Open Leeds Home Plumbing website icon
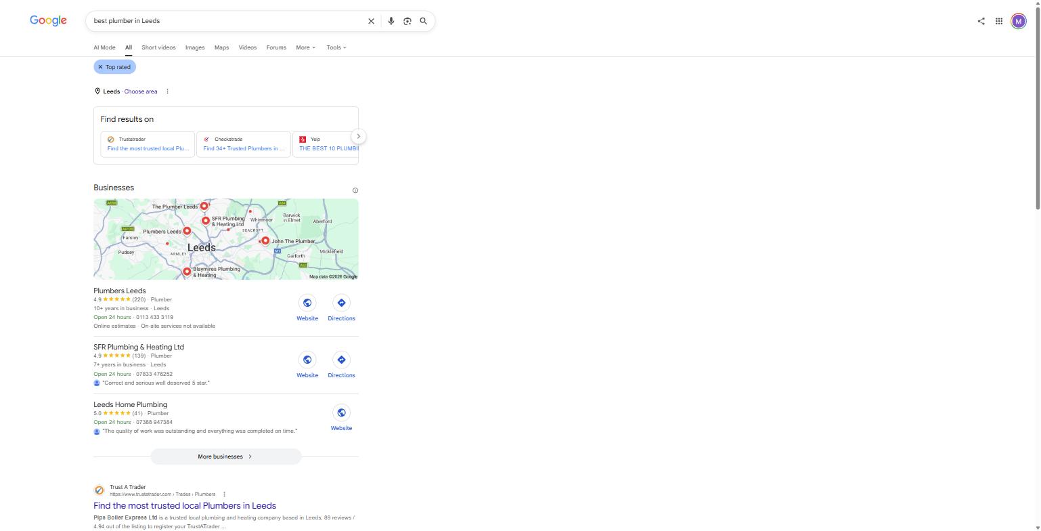Screen dimensions: 1041x531 pos(341,412)
